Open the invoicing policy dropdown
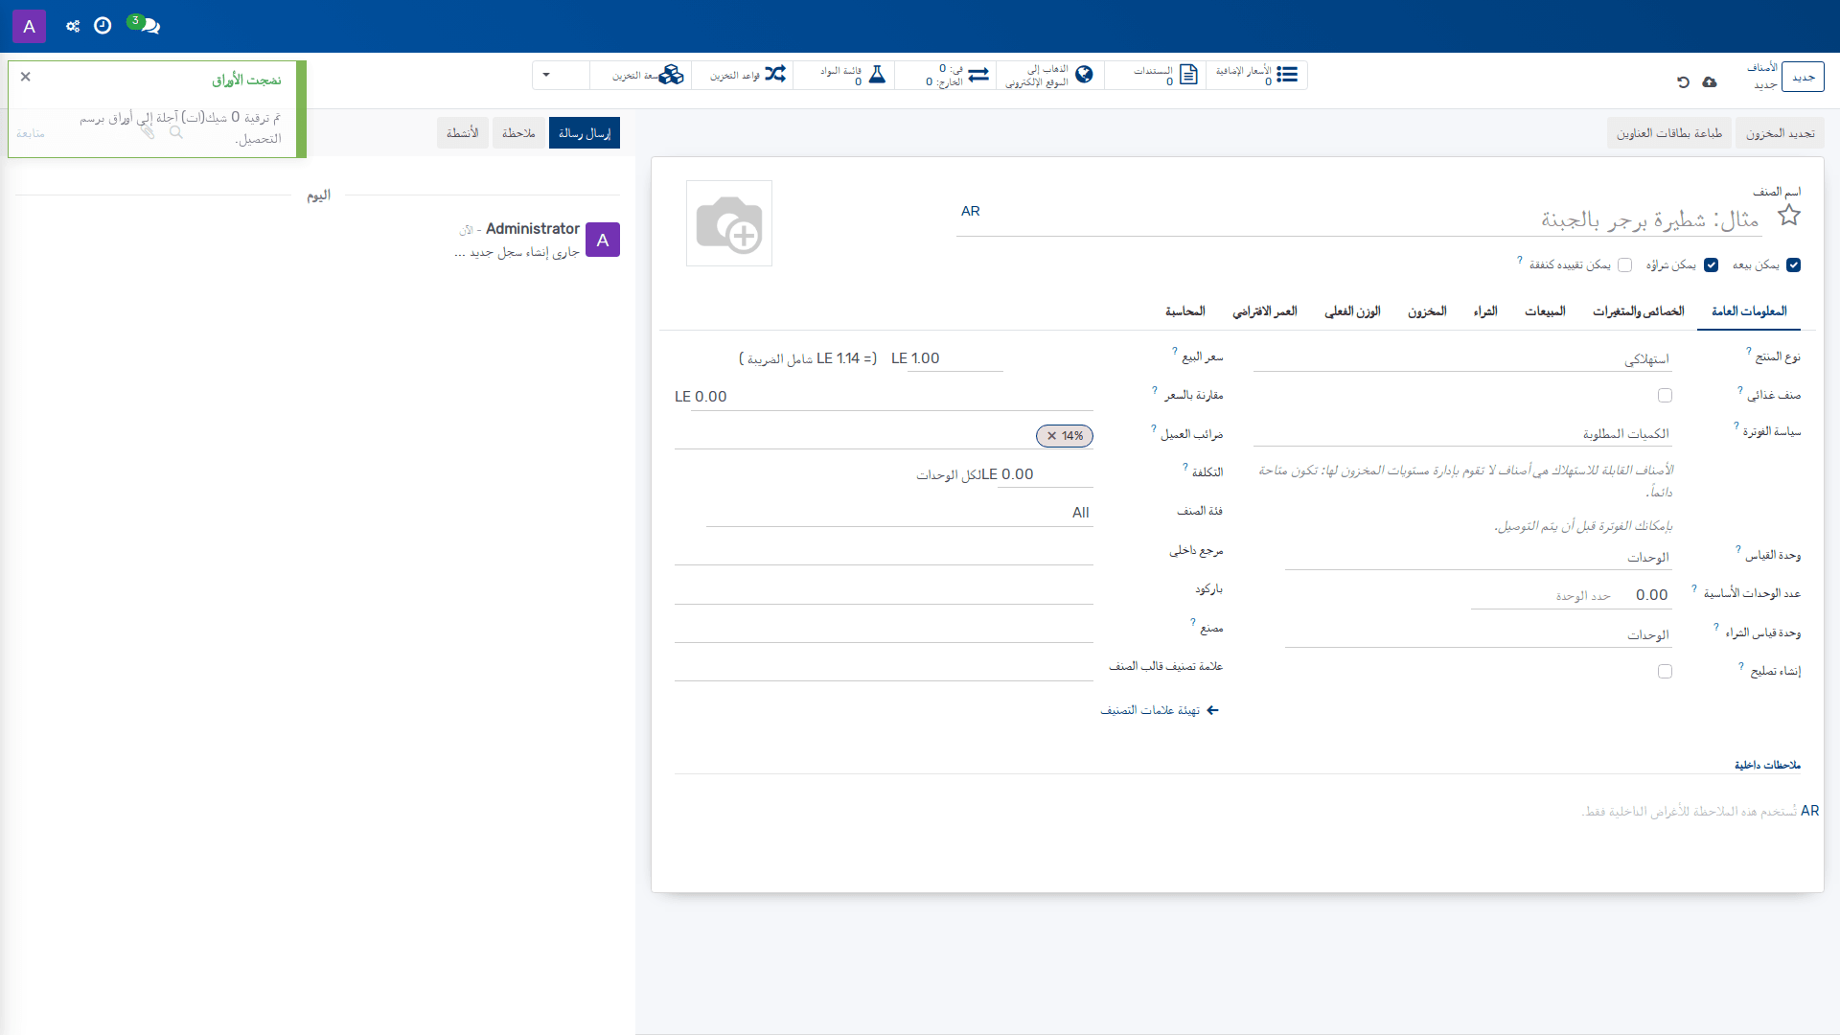1840x1035 pixels. [1462, 434]
